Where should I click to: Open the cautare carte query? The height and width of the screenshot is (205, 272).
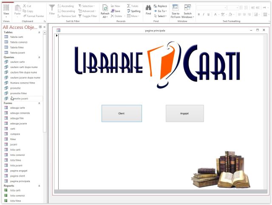[x=17, y=62]
